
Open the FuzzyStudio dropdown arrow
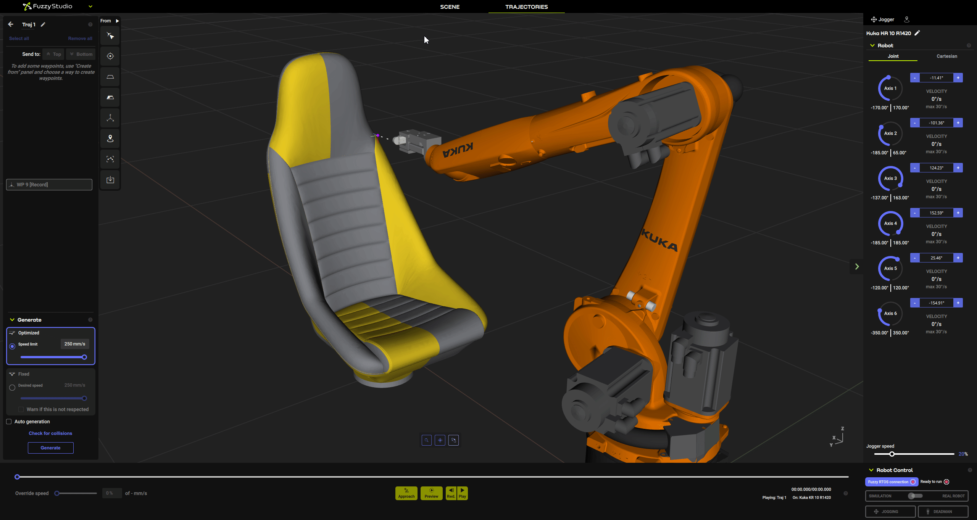point(90,6)
